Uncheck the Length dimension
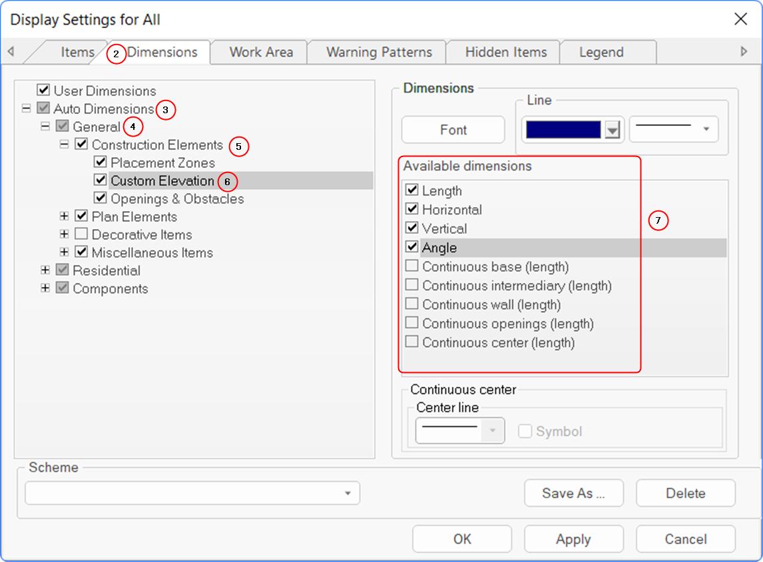Viewport: 763px width, 562px height. click(411, 189)
